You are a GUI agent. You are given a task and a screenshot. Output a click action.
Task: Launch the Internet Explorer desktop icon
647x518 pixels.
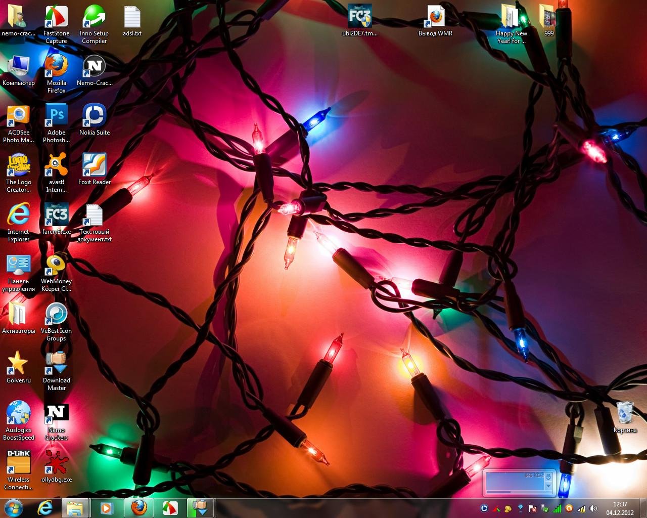pos(19,223)
